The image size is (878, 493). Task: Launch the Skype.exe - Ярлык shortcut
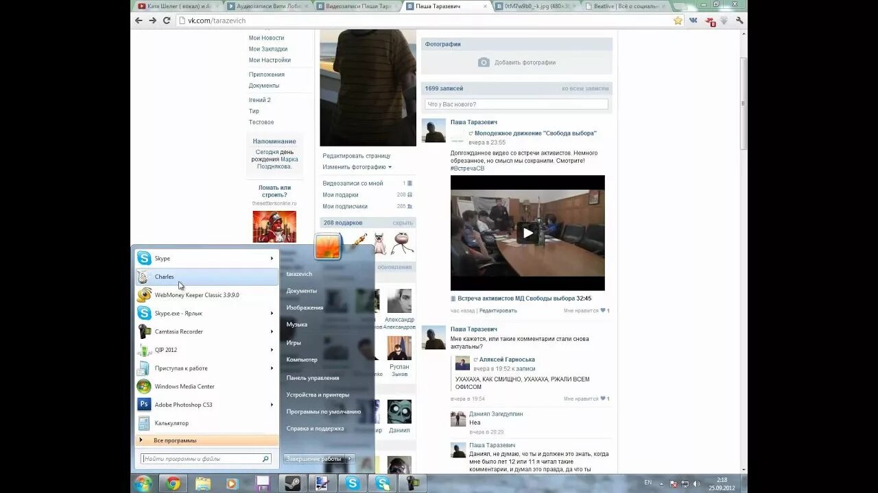(x=206, y=313)
